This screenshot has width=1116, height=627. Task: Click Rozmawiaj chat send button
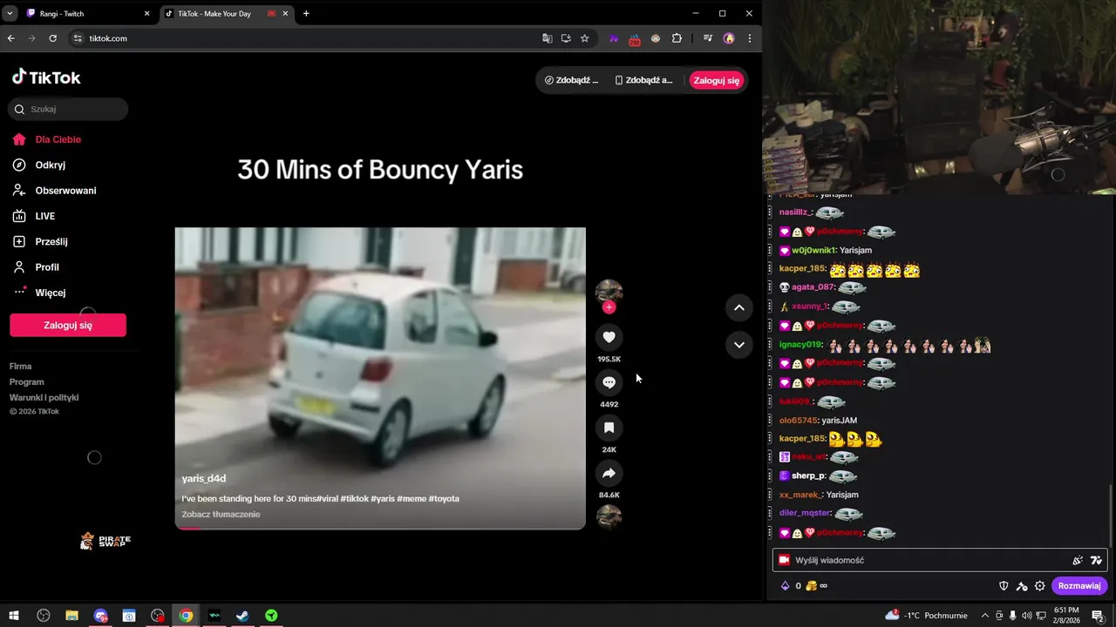pos(1079,586)
